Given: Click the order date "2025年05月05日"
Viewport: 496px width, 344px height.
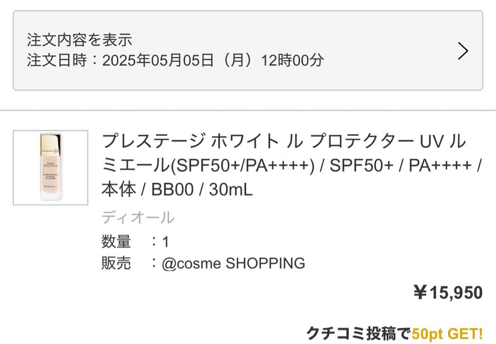Looking at the screenshot, I should coord(158,61).
